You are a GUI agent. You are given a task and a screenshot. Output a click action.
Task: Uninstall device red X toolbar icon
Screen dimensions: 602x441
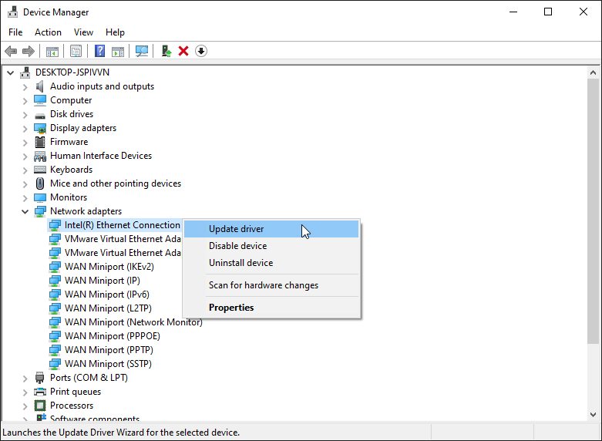click(183, 51)
